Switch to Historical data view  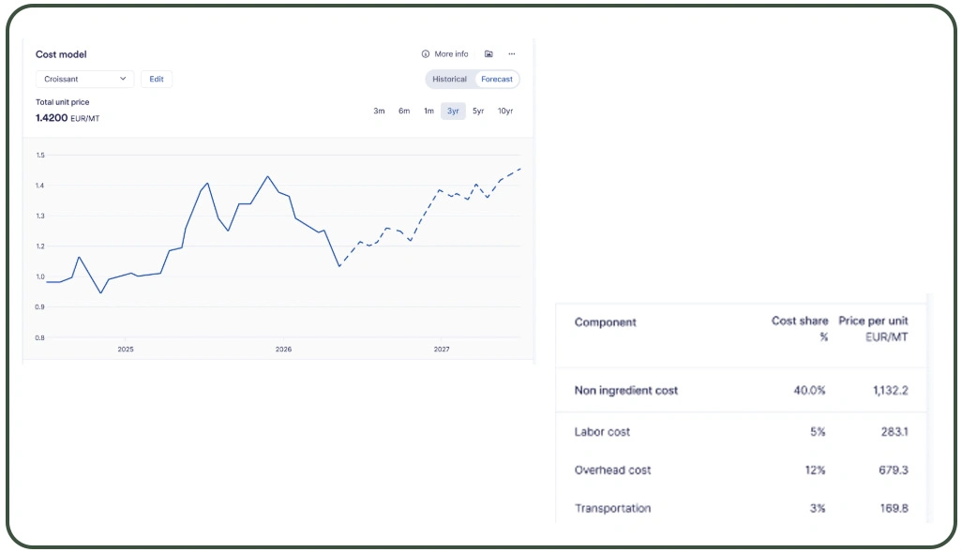448,79
